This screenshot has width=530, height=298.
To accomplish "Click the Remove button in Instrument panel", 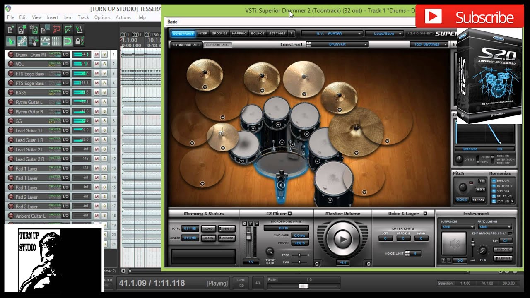I will pyautogui.click(x=503, y=250).
